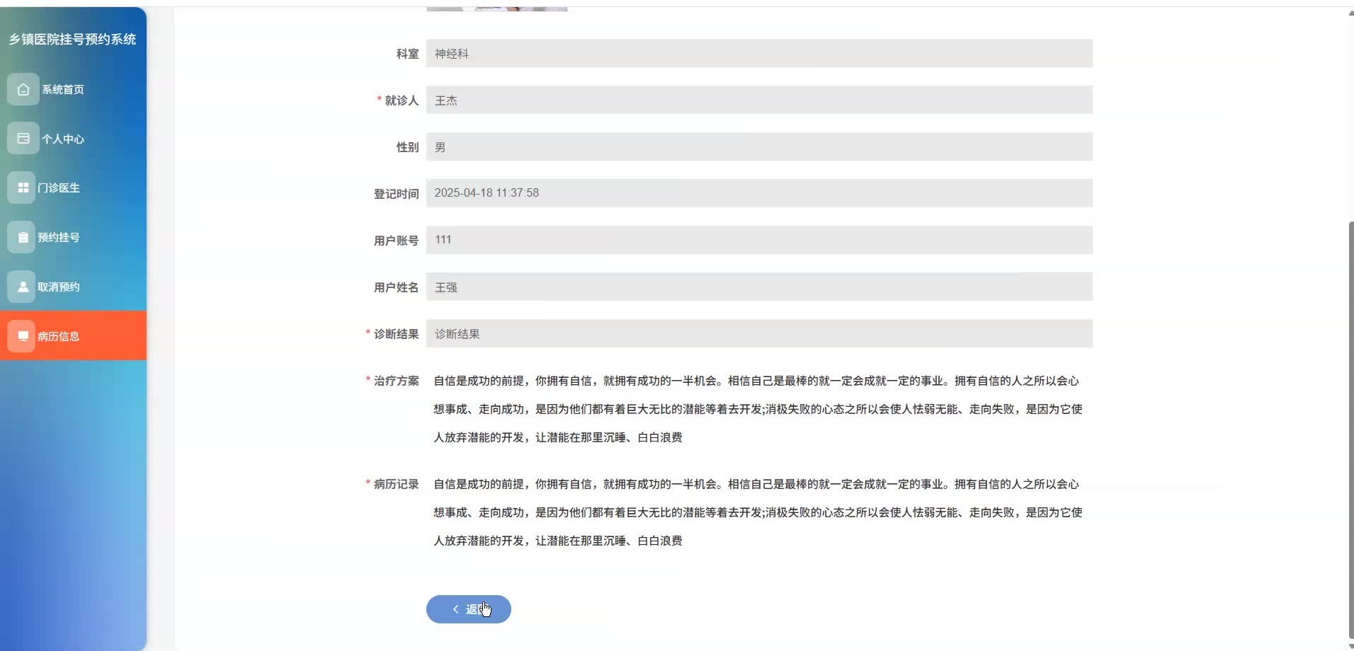
Task: Go to 个人中心 in the sidebar
Action: (74, 139)
